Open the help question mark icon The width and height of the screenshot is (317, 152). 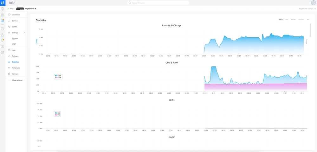[x=3, y=46]
